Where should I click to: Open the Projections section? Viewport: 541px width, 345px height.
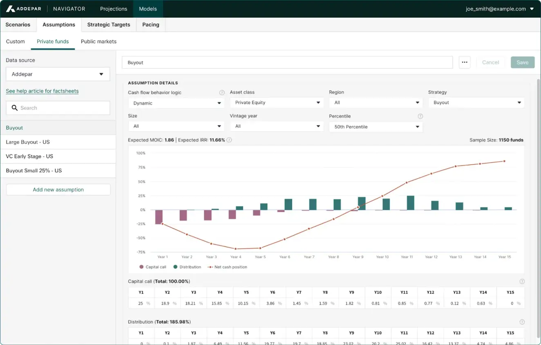[113, 9]
